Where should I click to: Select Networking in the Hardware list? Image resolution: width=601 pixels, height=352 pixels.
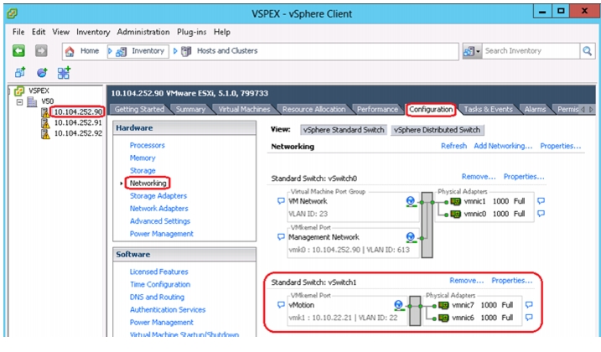tap(148, 184)
